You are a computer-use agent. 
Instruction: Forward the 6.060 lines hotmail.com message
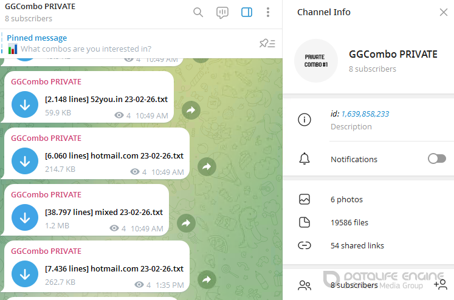tap(207, 166)
